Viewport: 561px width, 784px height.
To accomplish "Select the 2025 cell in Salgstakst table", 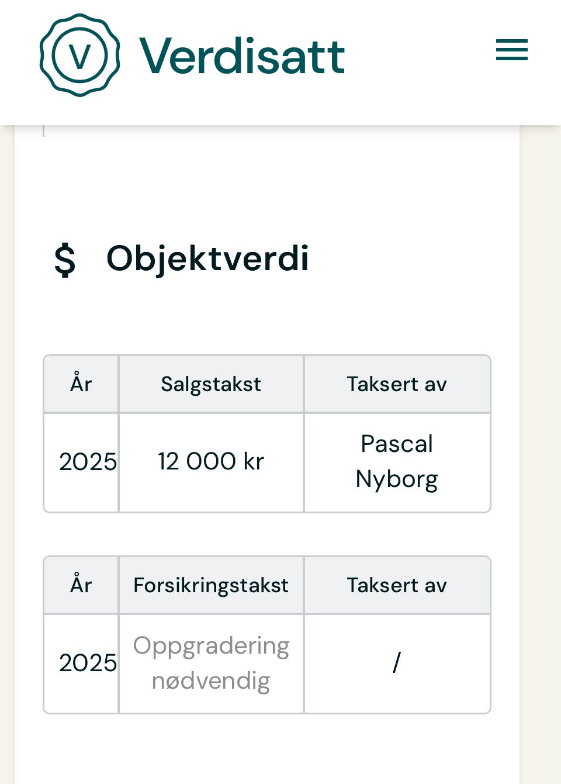I will [x=87, y=462].
